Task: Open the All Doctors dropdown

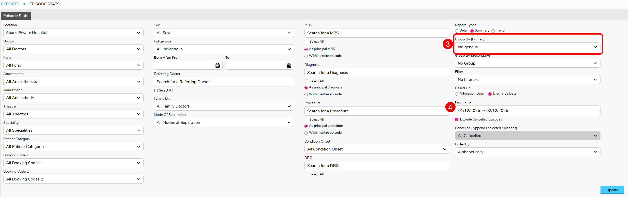Action: click(x=73, y=49)
